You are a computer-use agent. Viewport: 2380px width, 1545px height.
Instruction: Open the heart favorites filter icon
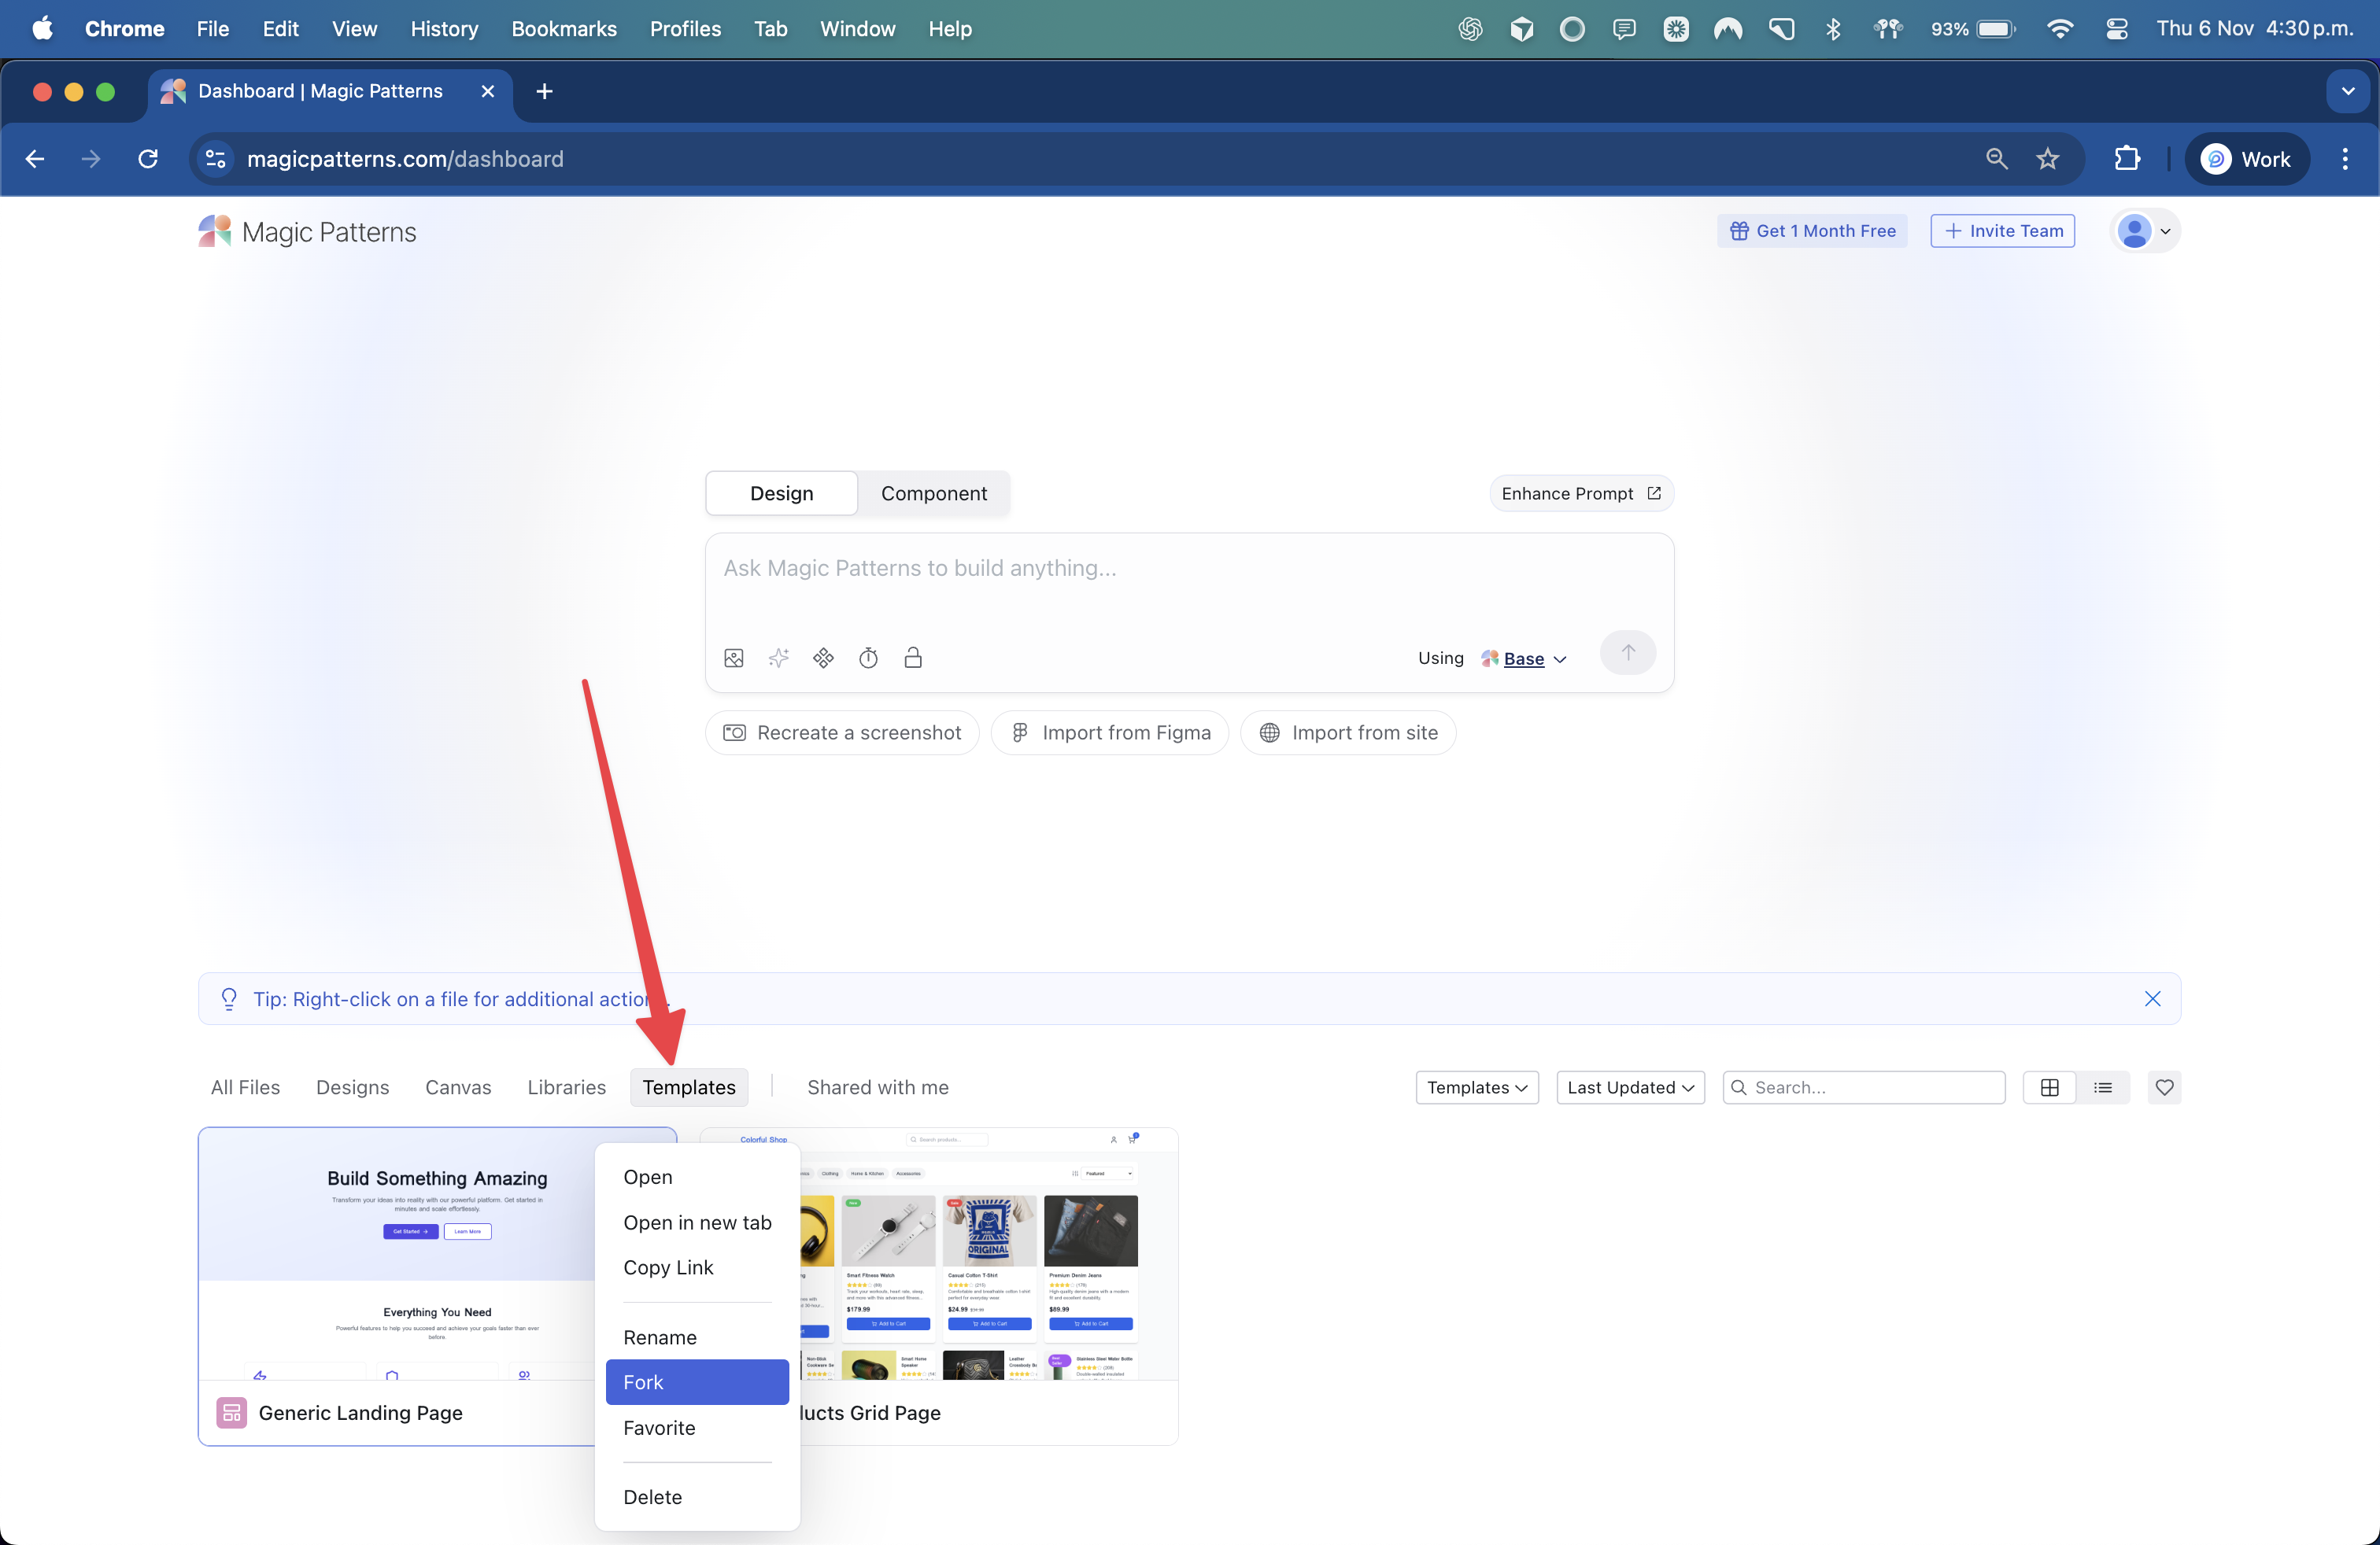(x=2165, y=1087)
